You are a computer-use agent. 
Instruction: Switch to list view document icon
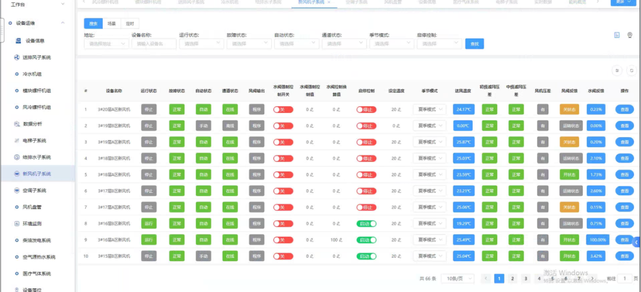(617, 35)
